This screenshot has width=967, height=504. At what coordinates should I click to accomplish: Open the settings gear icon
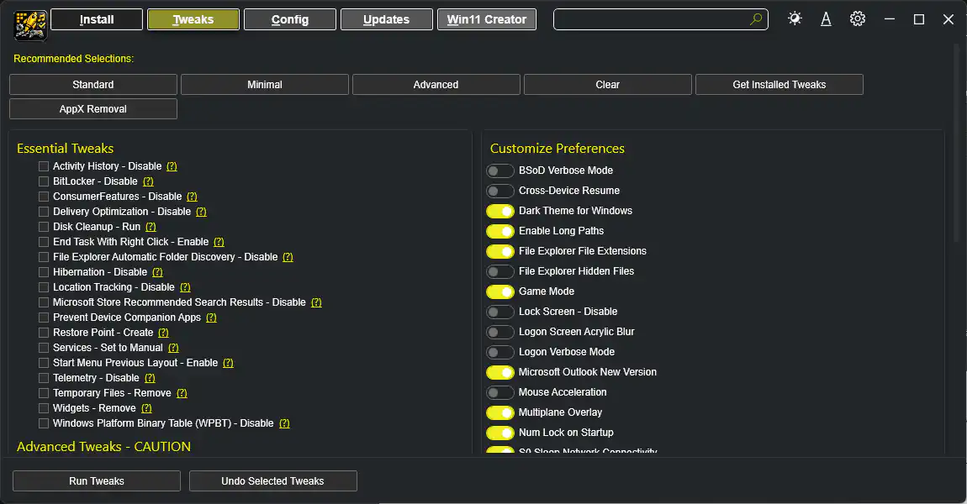857,19
